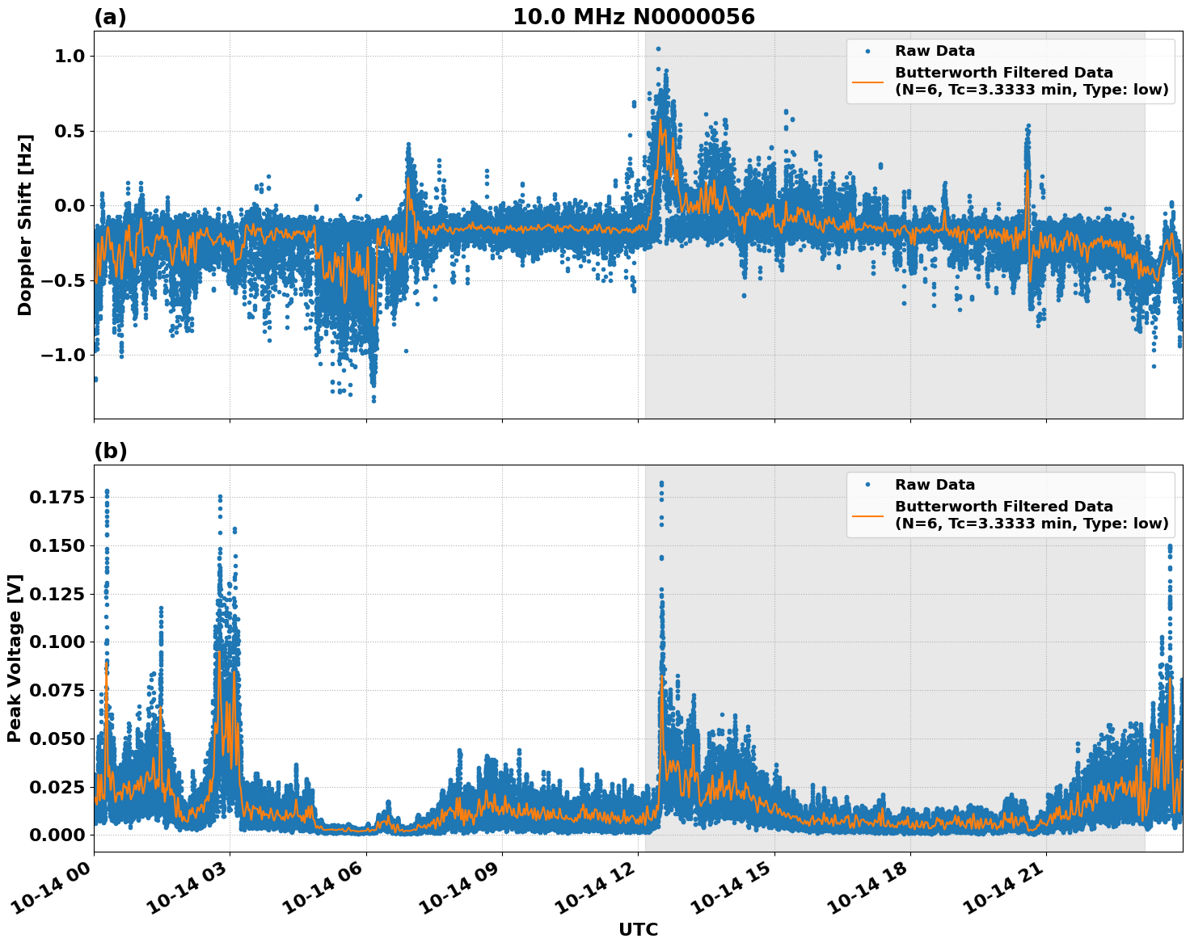Image resolution: width=1190 pixels, height=947 pixels.
Task: Click the orange Butterworth line sample in Doppler legend
Action: click(867, 82)
